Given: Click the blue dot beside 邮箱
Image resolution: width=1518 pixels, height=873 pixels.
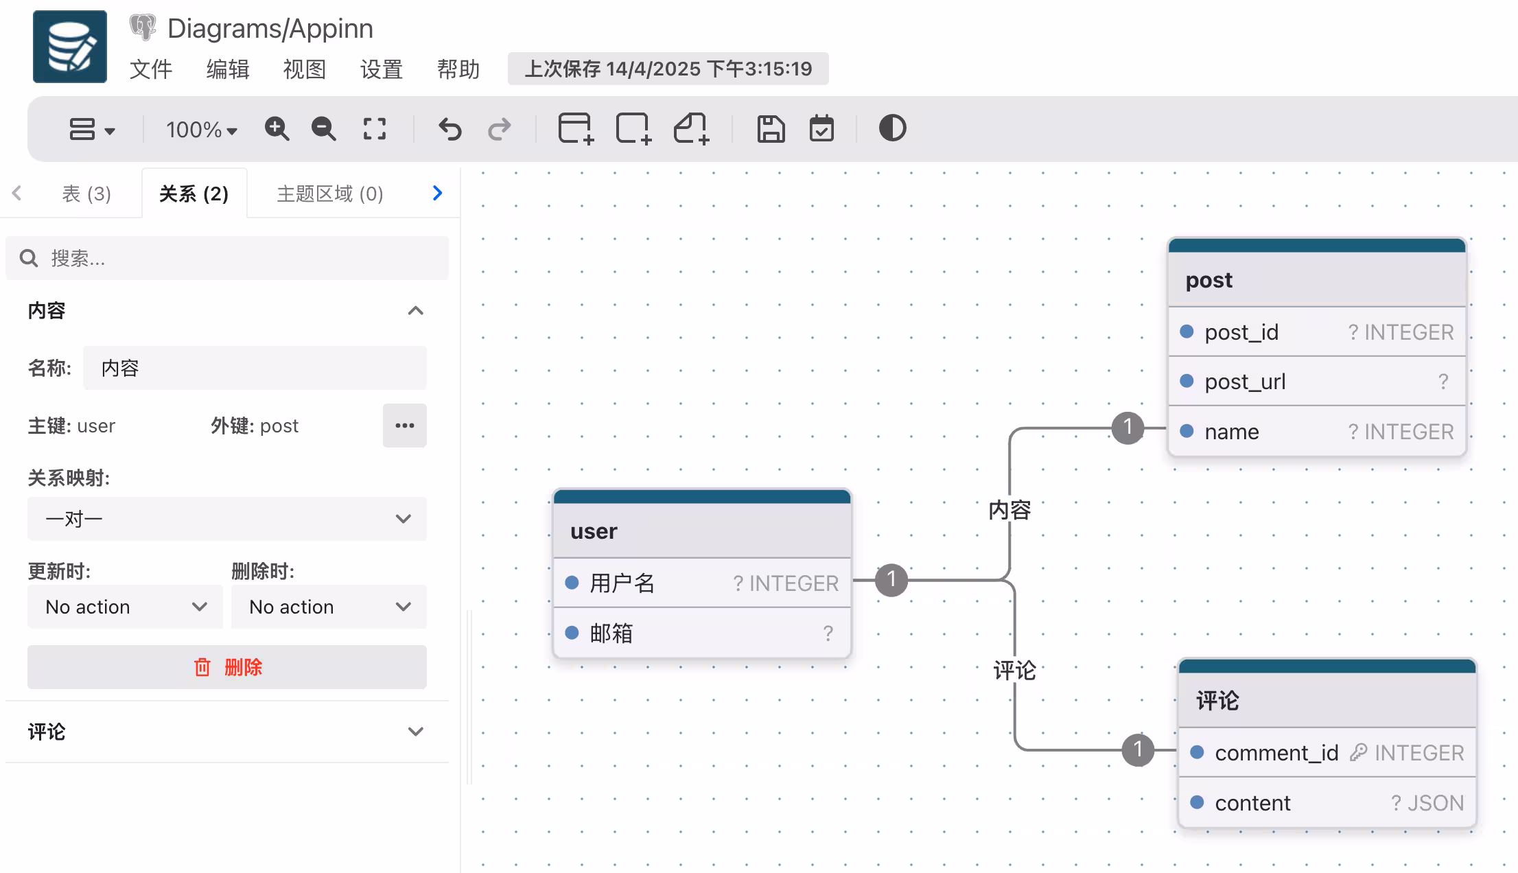Looking at the screenshot, I should pyautogui.click(x=572, y=632).
